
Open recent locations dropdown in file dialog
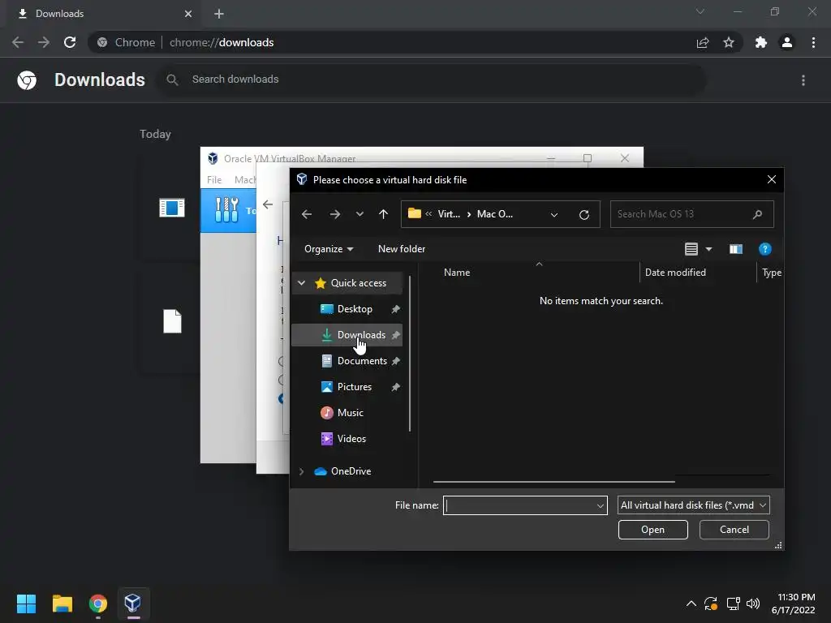(x=360, y=214)
